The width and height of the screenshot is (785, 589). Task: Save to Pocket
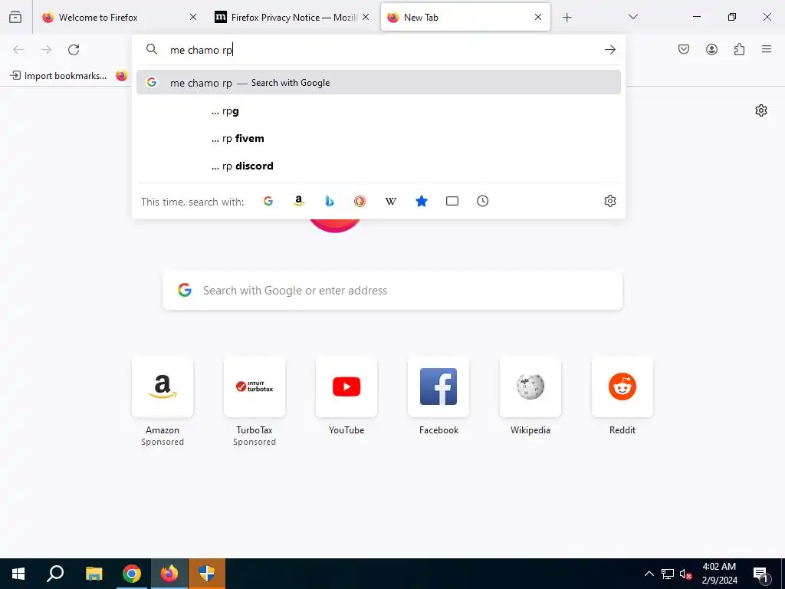(x=684, y=49)
